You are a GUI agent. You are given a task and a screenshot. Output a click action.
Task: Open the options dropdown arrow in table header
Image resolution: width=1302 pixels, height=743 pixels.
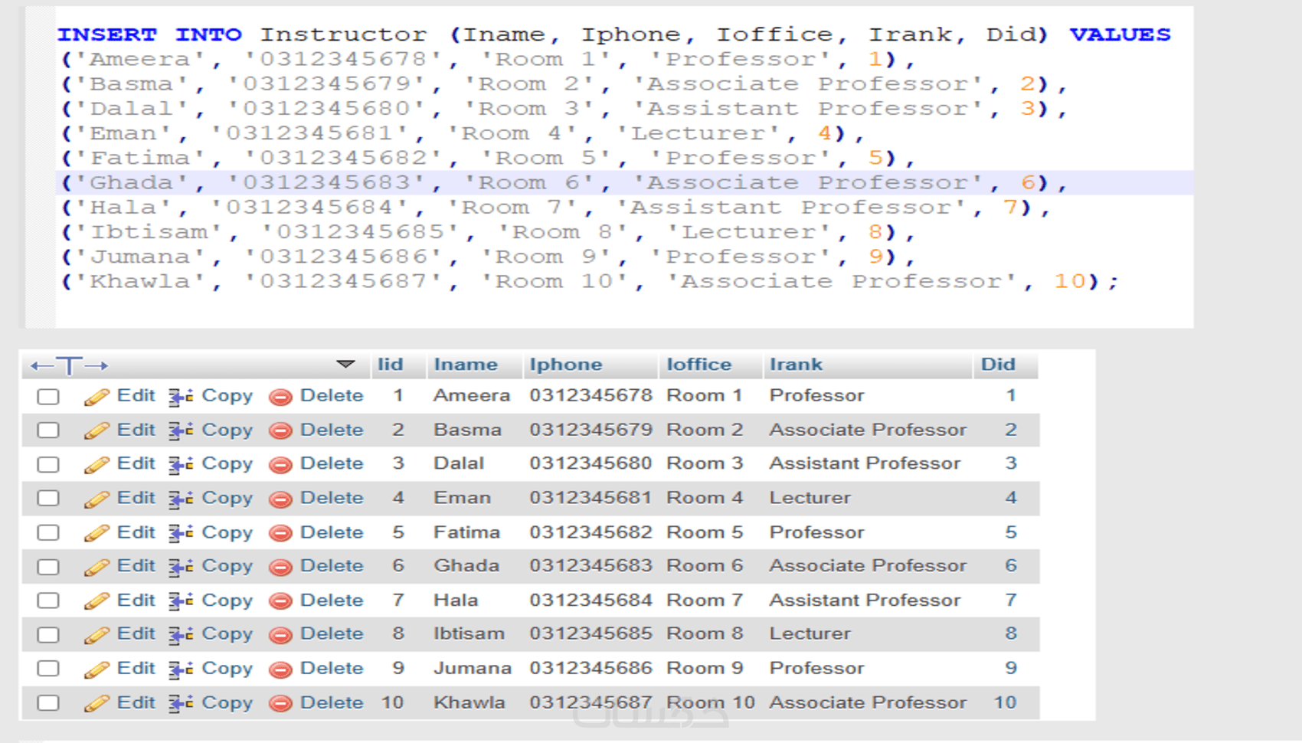tap(345, 364)
